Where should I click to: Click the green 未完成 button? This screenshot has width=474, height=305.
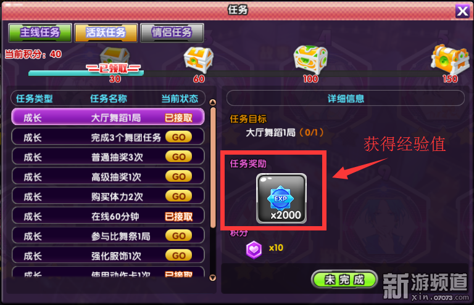click(344, 279)
